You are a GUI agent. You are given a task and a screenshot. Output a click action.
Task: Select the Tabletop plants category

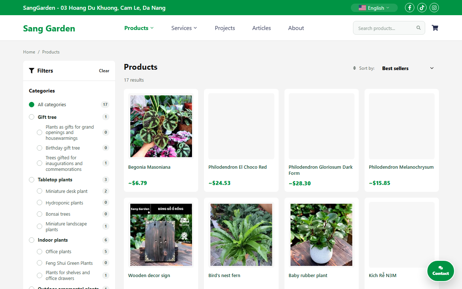32,180
